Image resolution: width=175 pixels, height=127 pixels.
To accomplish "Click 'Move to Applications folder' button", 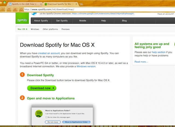I will [76, 122].
